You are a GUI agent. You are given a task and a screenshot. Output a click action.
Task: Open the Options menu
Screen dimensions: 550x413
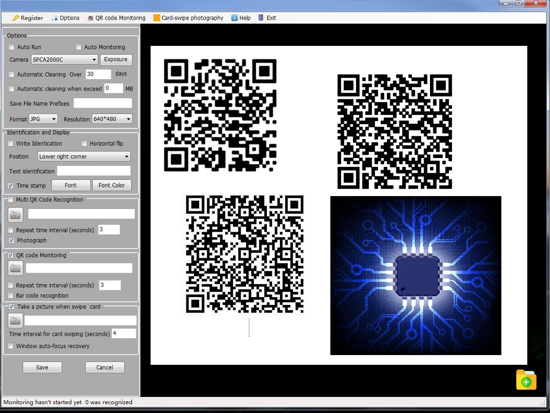65,18
